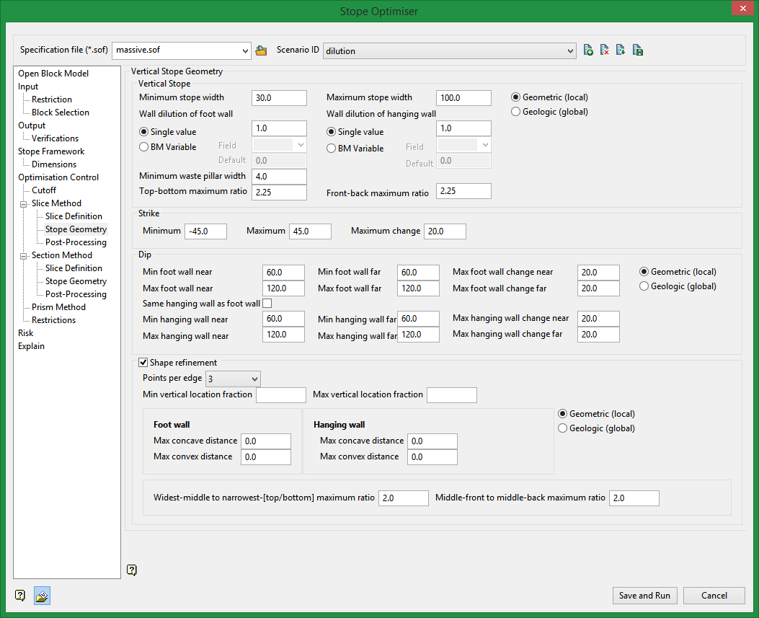The width and height of the screenshot is (759, 618).
Task: Click the Minimum stope width input field
Action: pyautogui.click(x=279, y=98)
